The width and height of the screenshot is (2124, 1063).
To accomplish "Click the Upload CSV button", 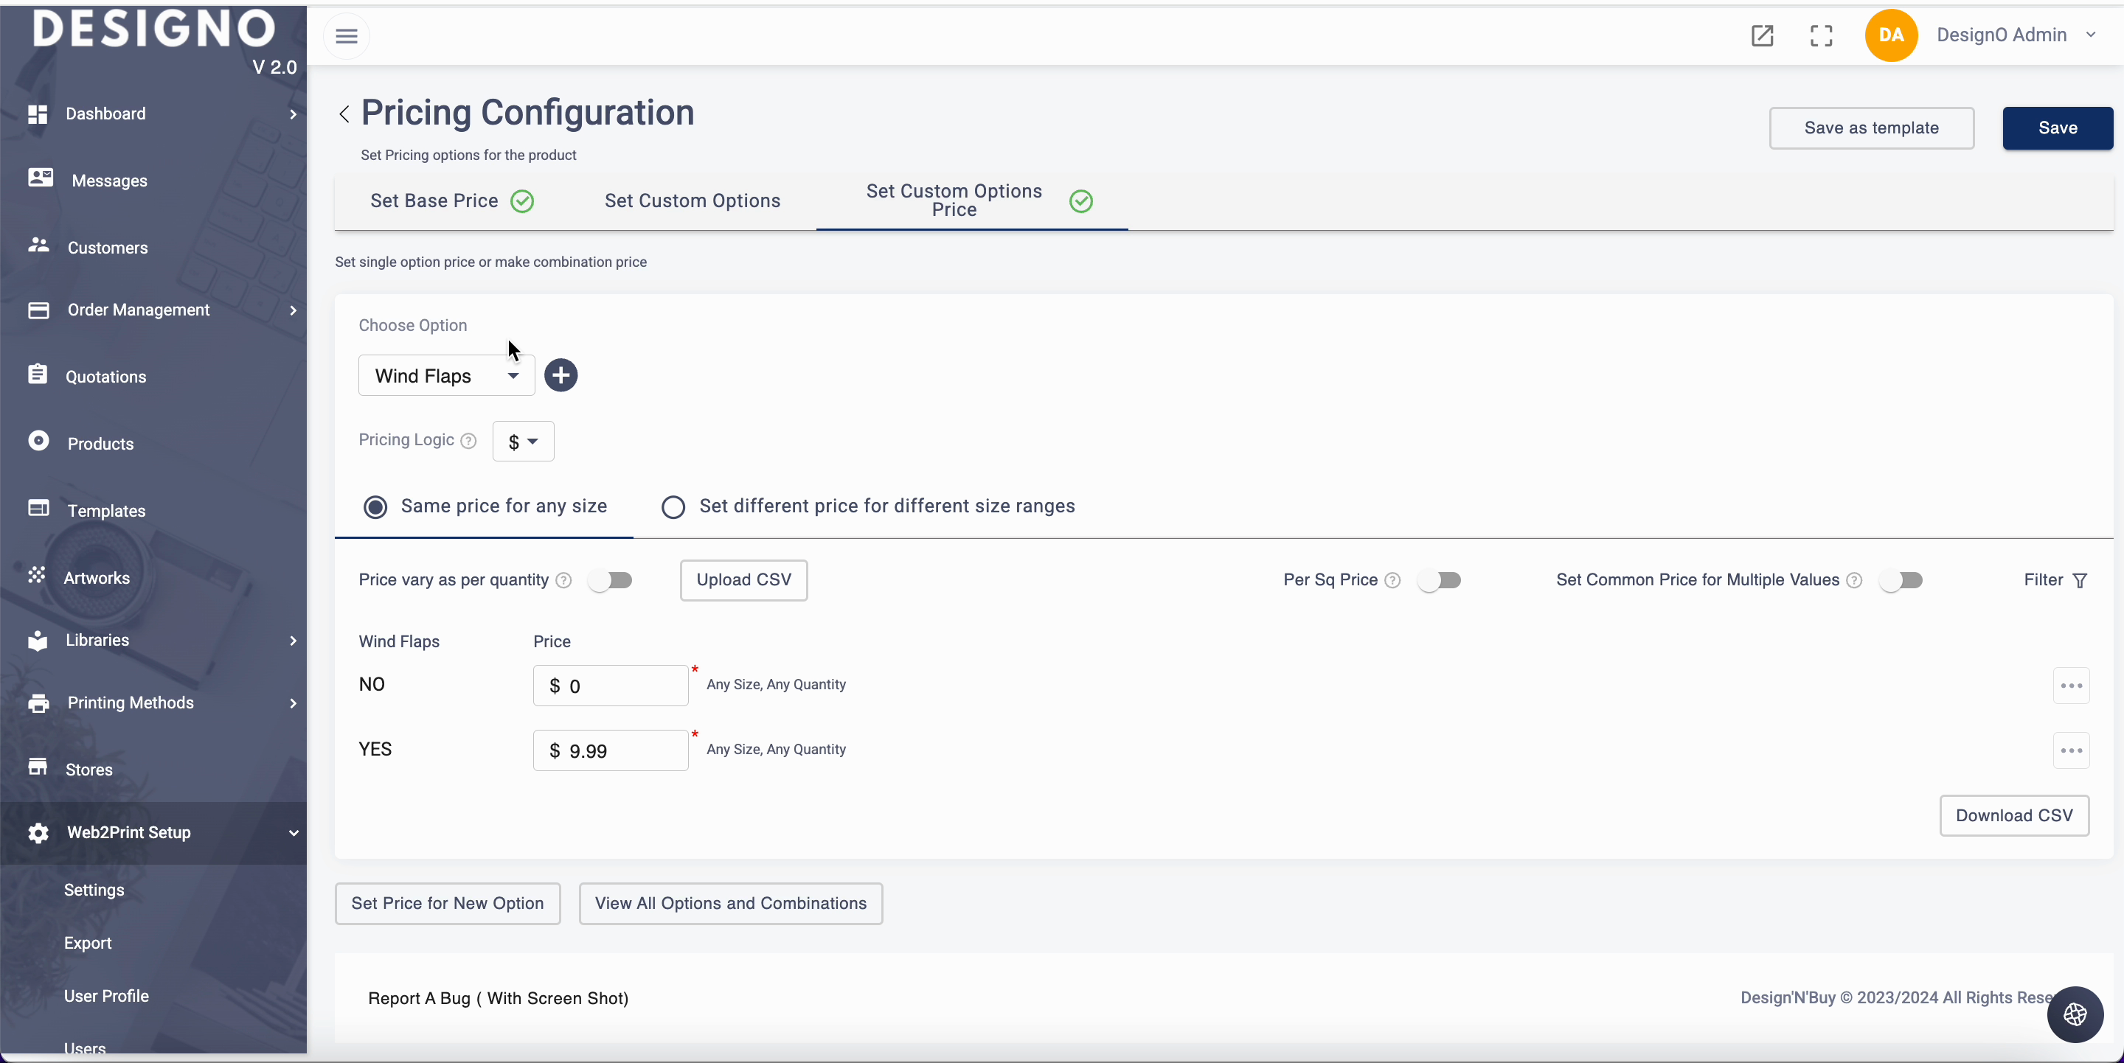I will coord(743,580).
